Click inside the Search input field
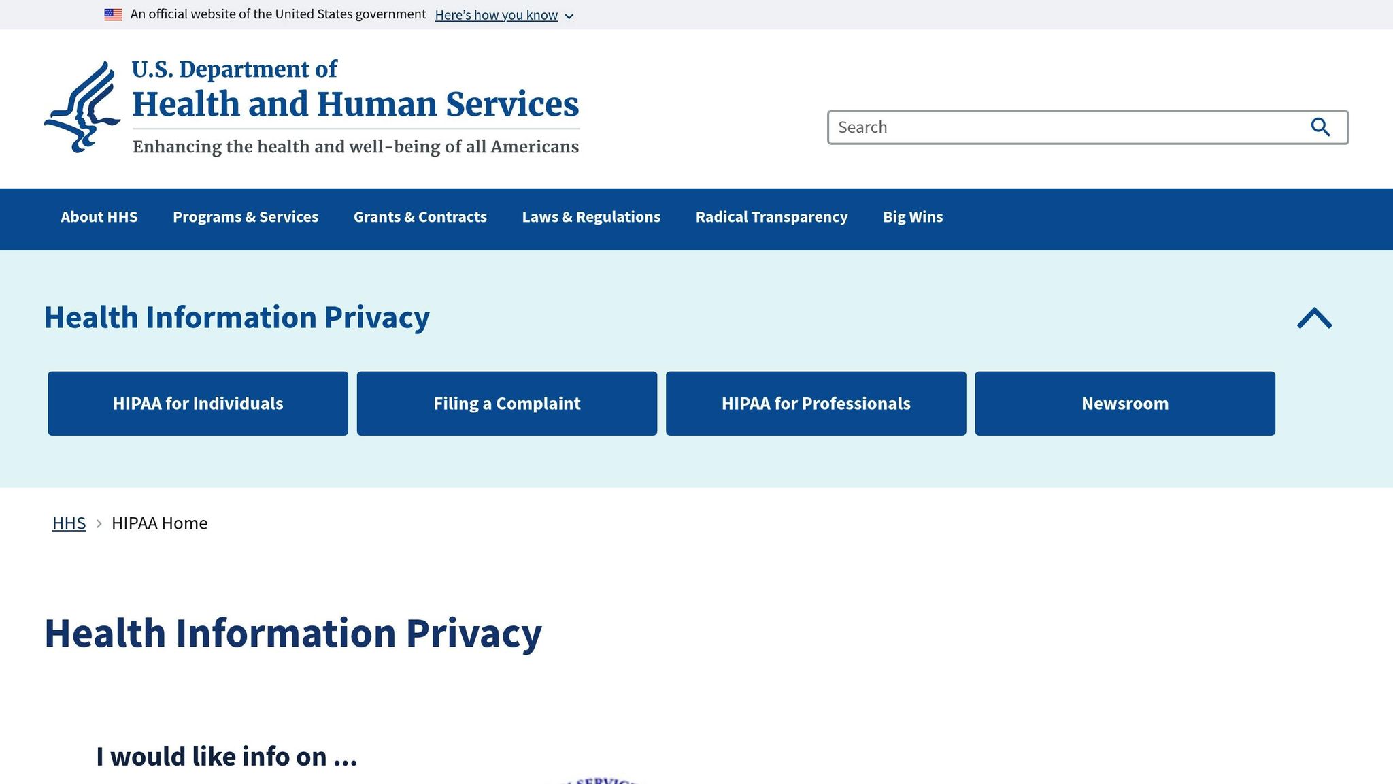This screenshot has height=784, width=1393. coord(1020,127)
